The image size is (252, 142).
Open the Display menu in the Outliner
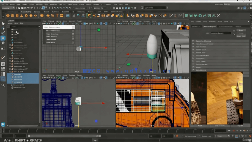(10, 23)
